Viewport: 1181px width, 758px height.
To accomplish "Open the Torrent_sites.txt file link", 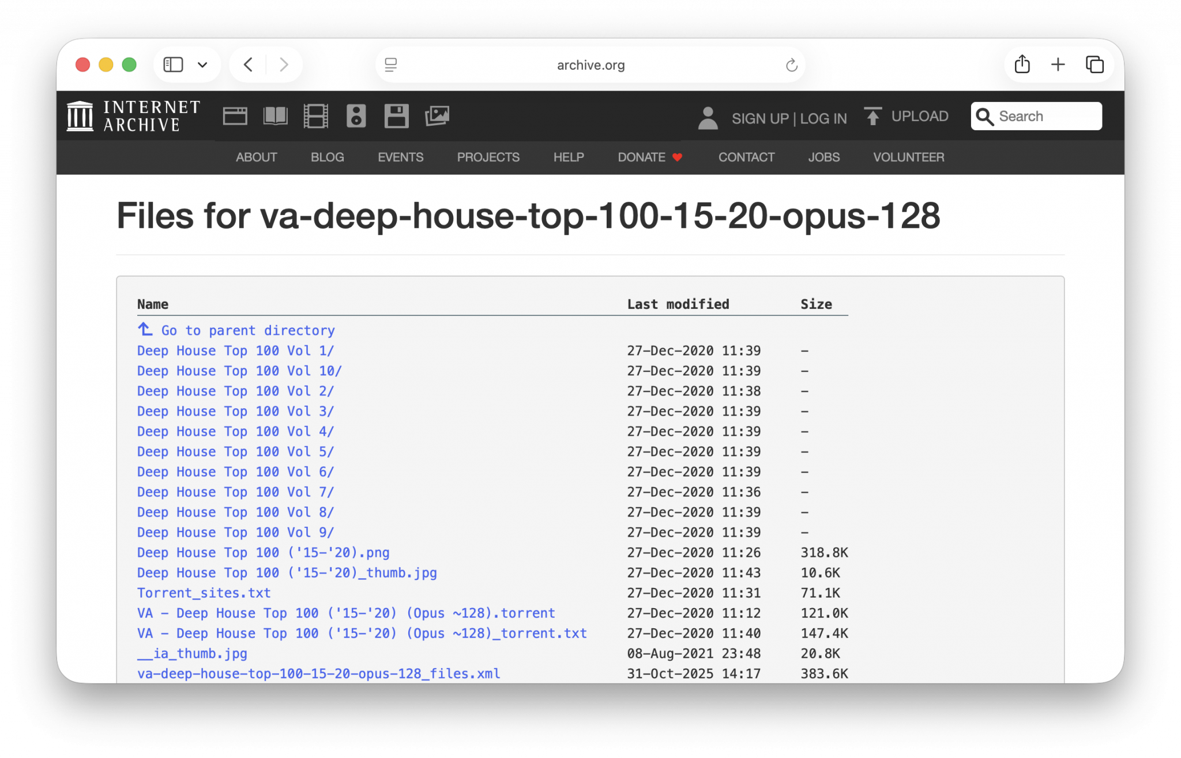I will coord(204,593).
